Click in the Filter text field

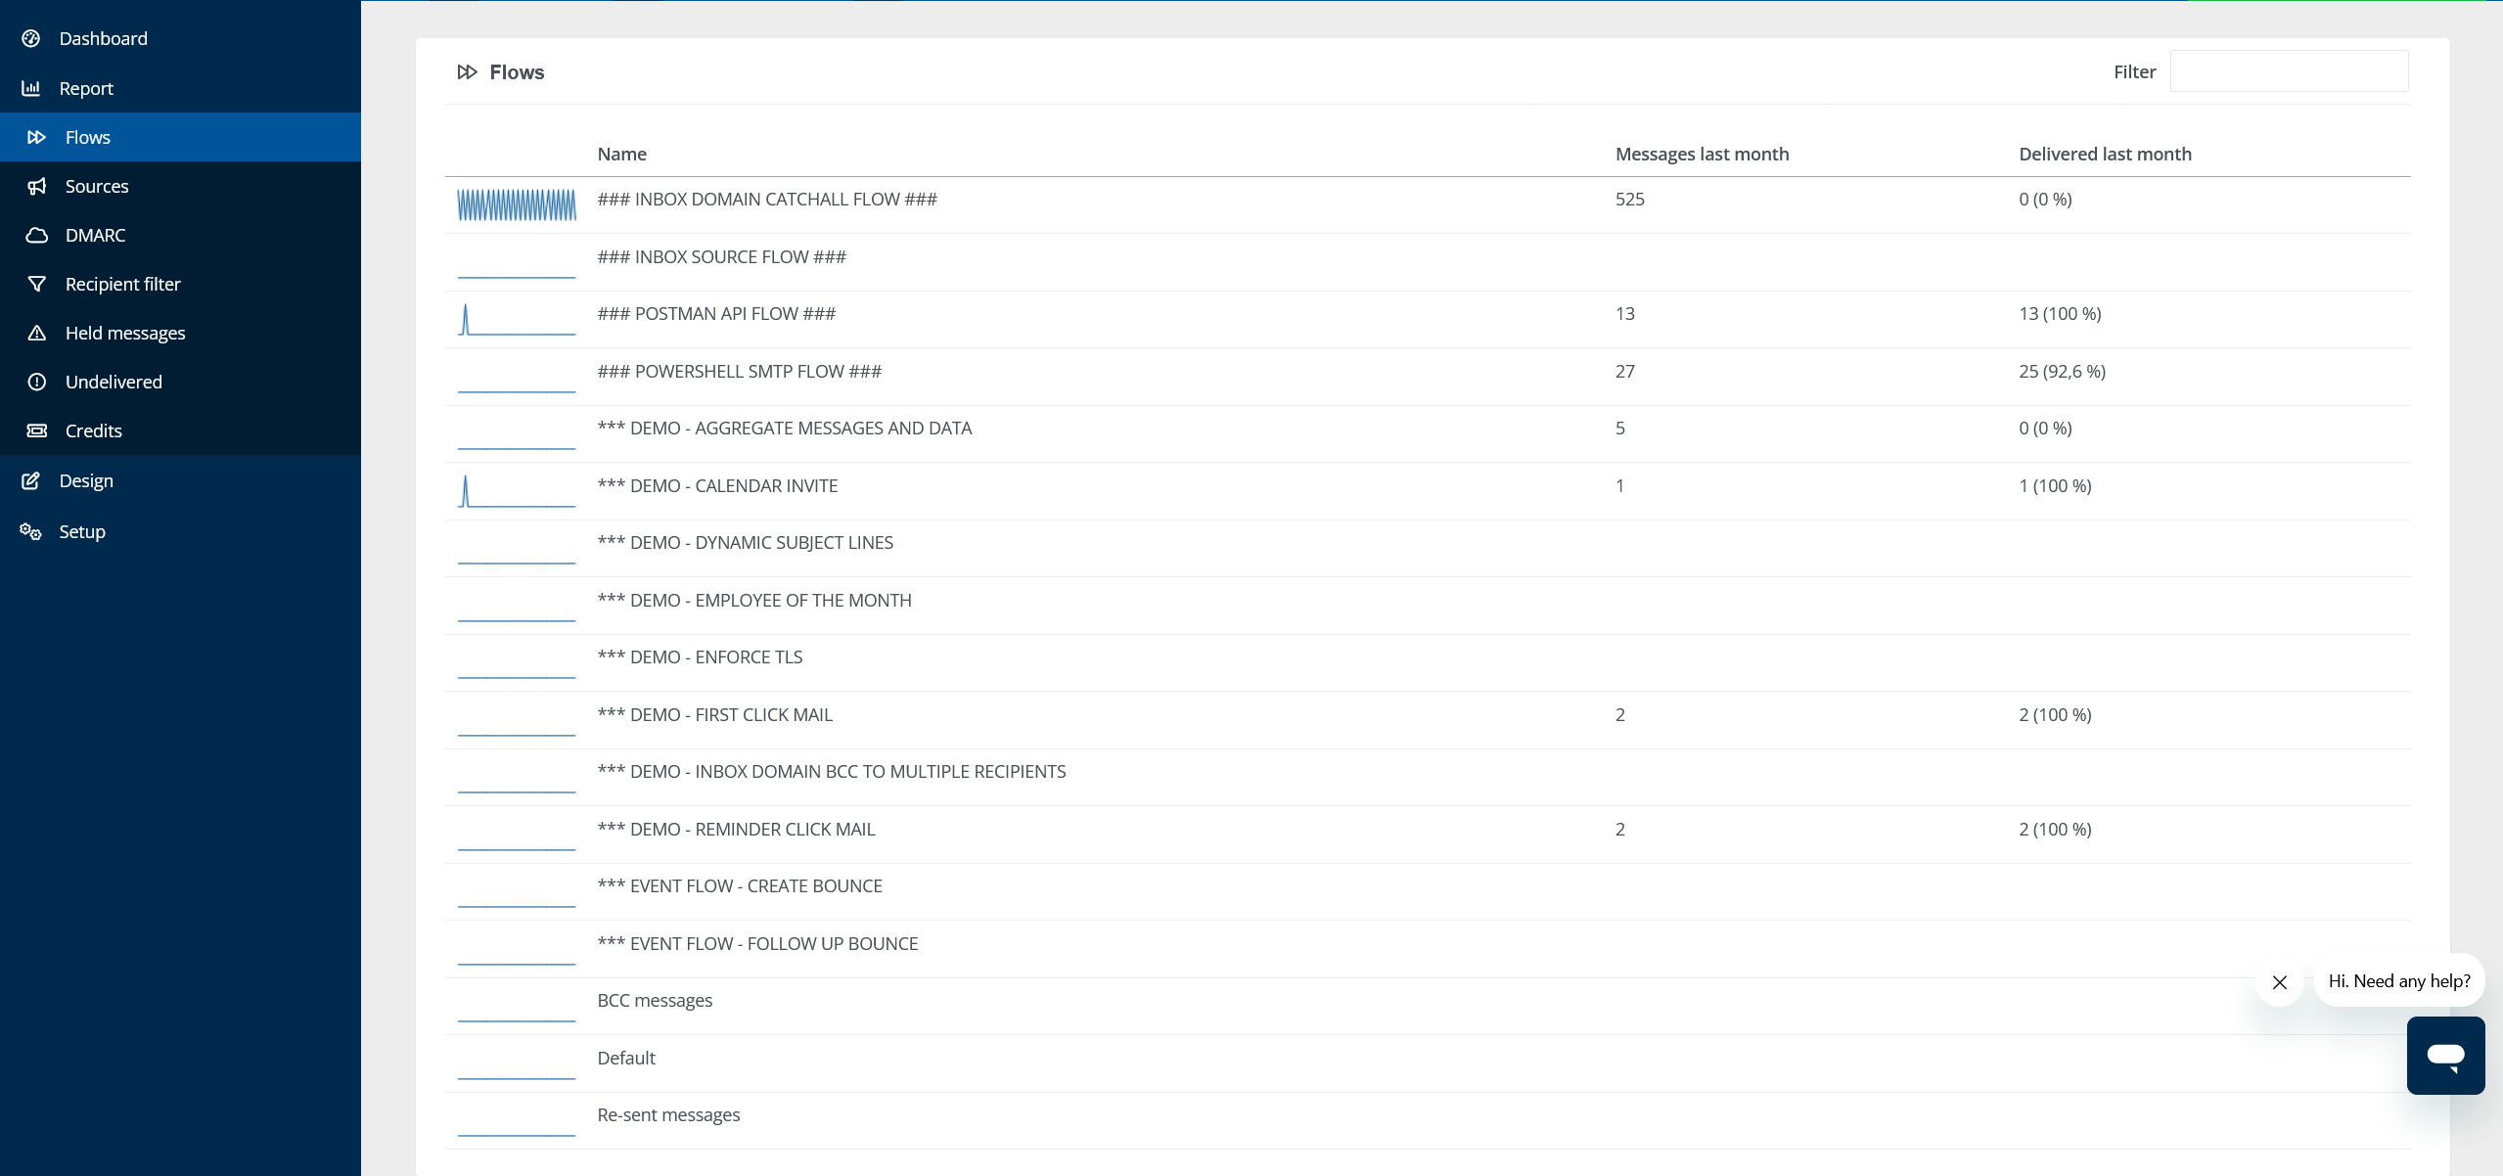[x=2288, y=71]
